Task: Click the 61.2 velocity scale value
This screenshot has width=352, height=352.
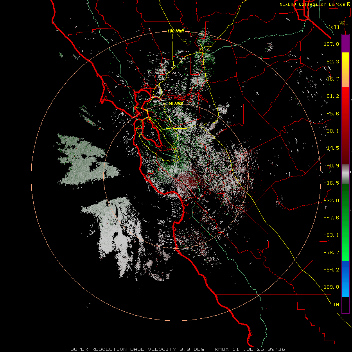Action: tap(333, 96)
